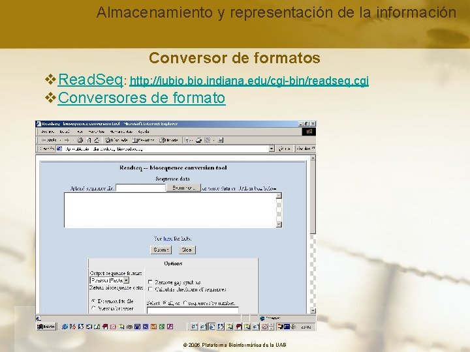Select the 'all' sequences radio button
The image size is (470, 352).
click(164, 303)
